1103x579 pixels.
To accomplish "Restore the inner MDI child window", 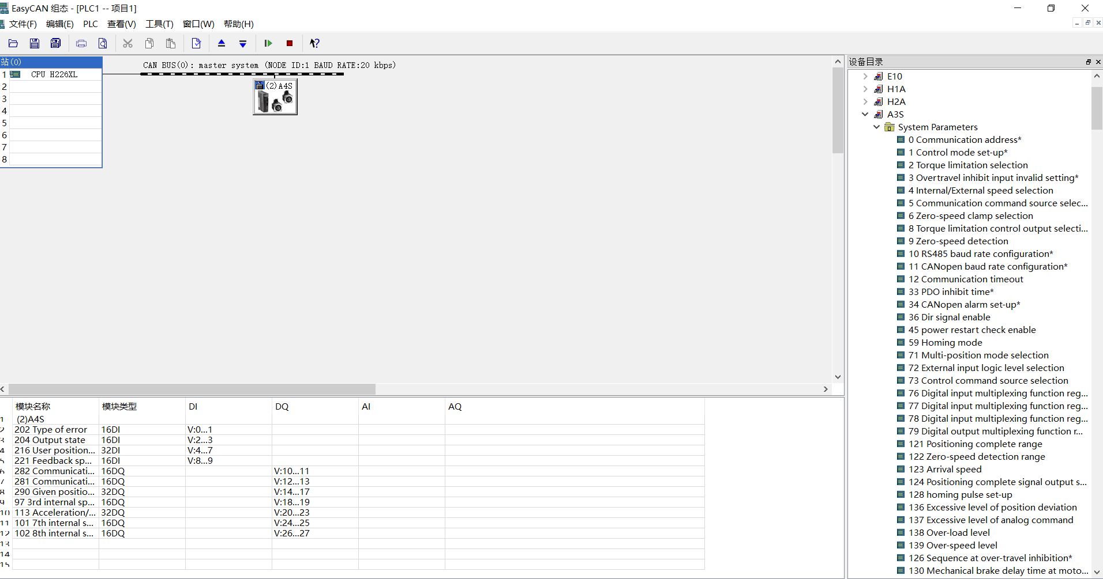I will tap(1087, 23).
